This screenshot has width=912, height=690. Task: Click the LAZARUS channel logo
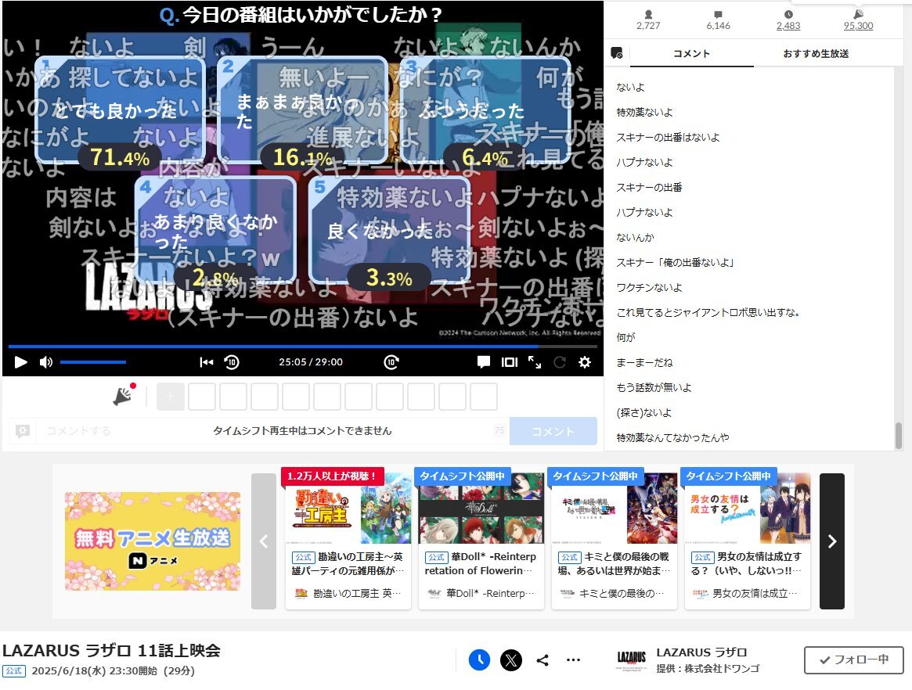pyautogui.click(x=632, y=660)
